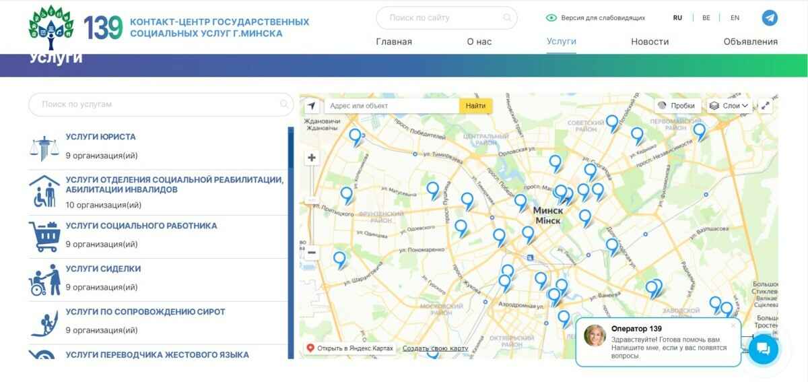808x382 pixels.
Task: Zoom in on the map with plus
Action: tap(312, 158)
